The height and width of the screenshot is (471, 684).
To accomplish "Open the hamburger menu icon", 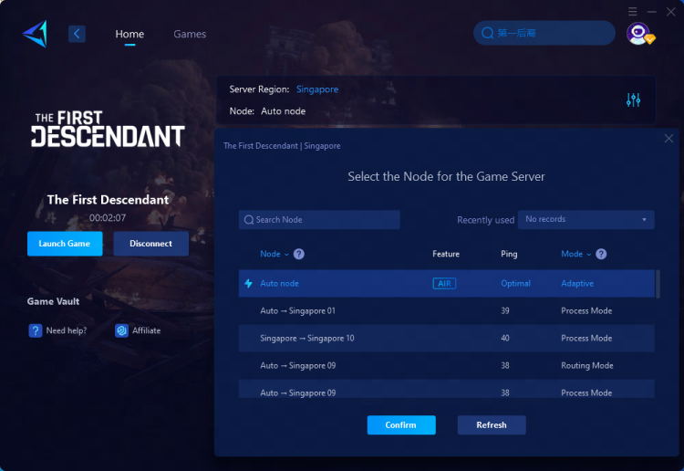I will (x=633, y=12).
